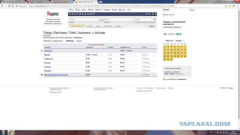
Task: Click the Куда destination input field
Action: 119,19
